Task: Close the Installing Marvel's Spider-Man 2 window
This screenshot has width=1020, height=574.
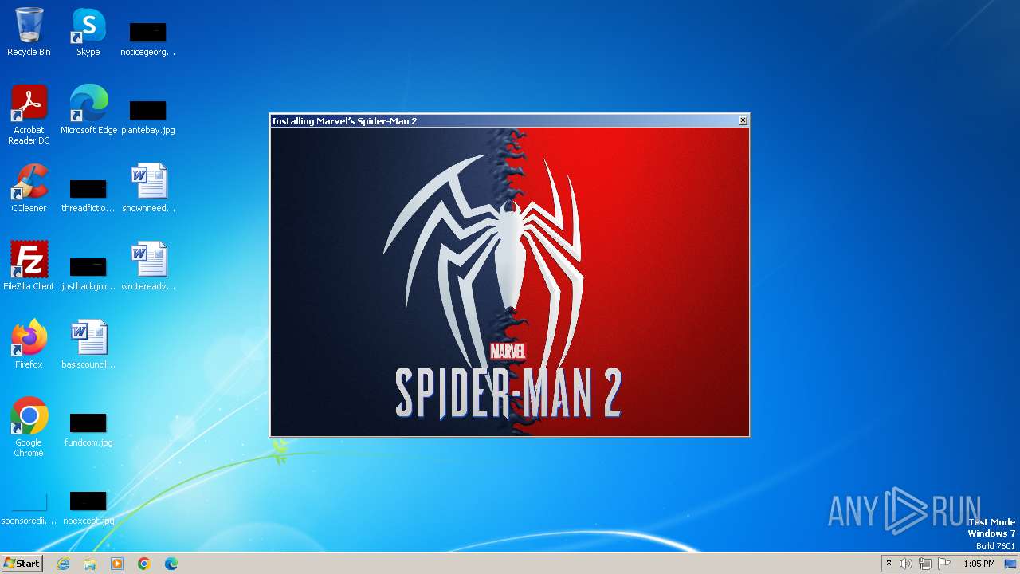Action: coord(743,120)
